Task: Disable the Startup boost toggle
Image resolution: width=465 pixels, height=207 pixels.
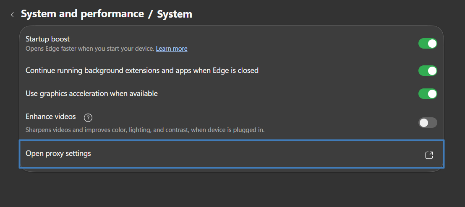Action: (428, 44)
